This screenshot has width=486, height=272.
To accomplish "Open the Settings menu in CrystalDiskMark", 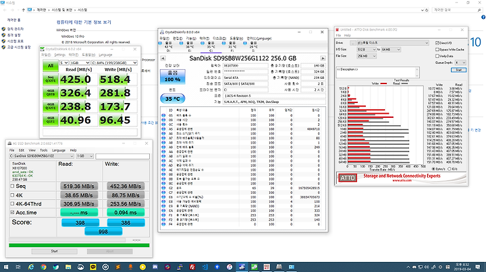I will coord(60,55).
